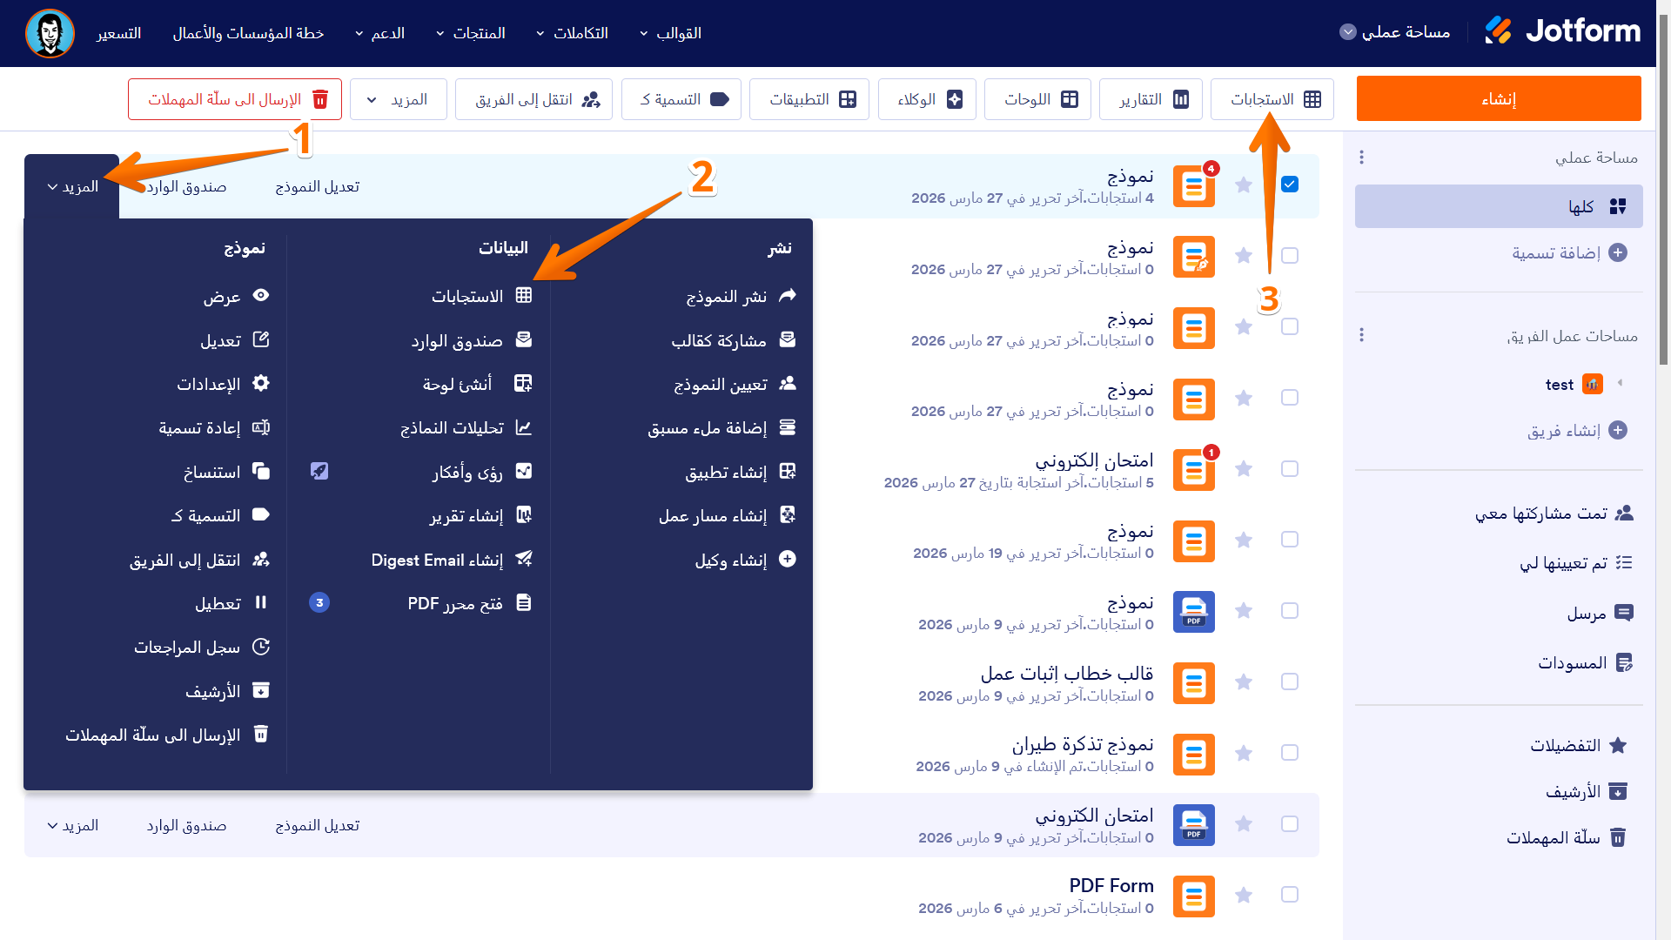
Task: Click the orange إنشاء button
Action: point(1498,98)
